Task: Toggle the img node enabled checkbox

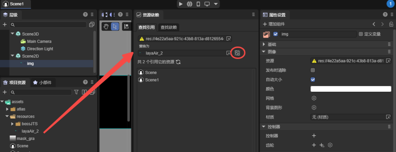Action: point(275,34)
